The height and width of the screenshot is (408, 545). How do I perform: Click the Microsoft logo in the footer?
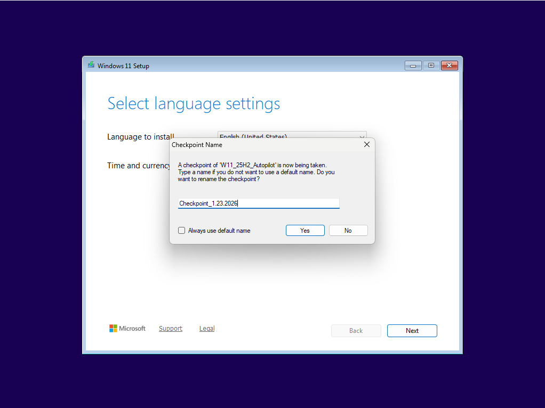113,329
